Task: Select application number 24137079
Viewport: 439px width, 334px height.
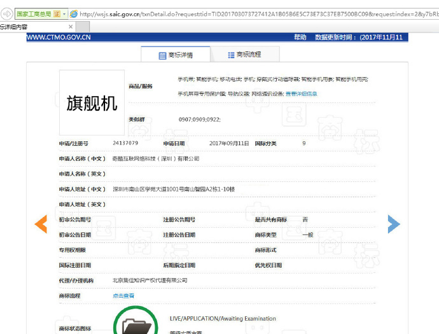Action: point(125,143)
